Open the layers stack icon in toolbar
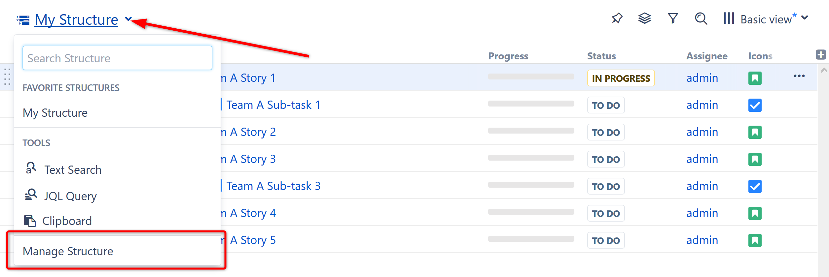Screen dimensions: 829x277 [x=644, y=18]
